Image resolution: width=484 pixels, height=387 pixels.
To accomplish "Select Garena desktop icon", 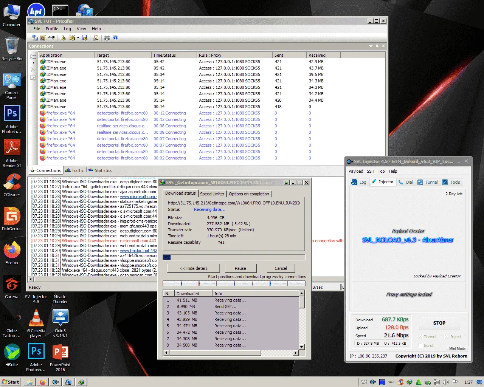I will 12,287.
